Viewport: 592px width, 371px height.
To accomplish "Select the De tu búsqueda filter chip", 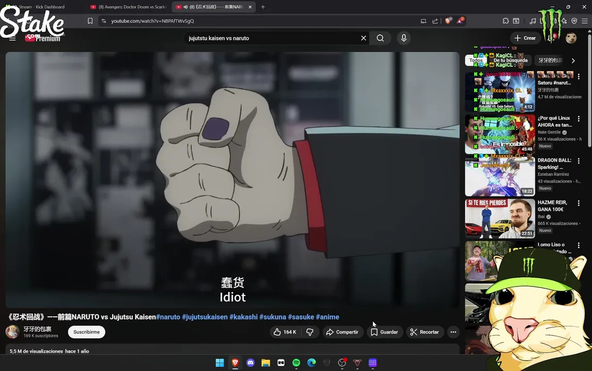I will coord(511,60).
